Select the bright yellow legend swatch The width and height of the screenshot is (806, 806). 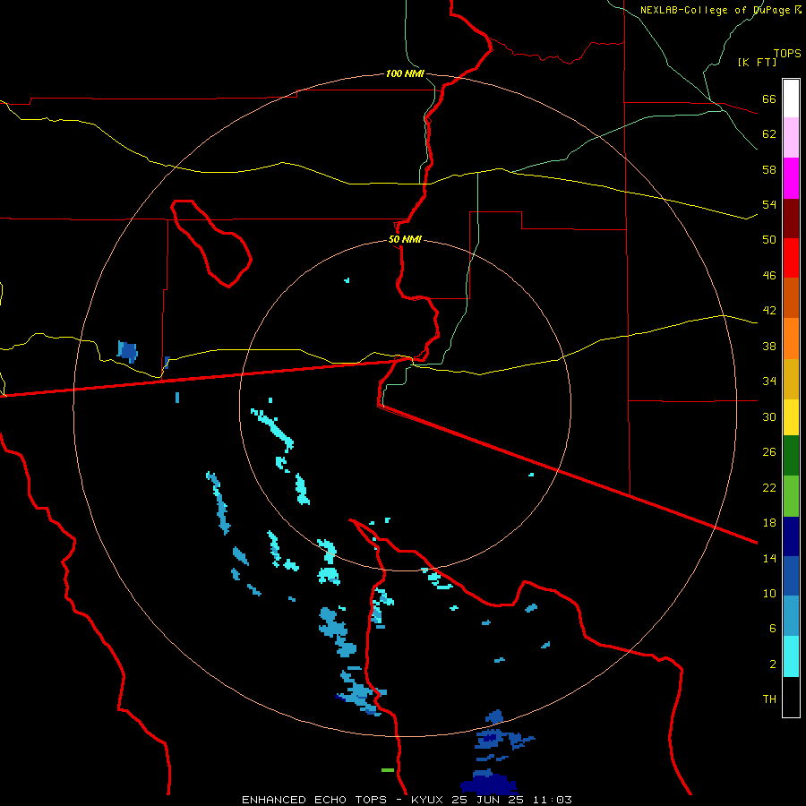[791, 417]
